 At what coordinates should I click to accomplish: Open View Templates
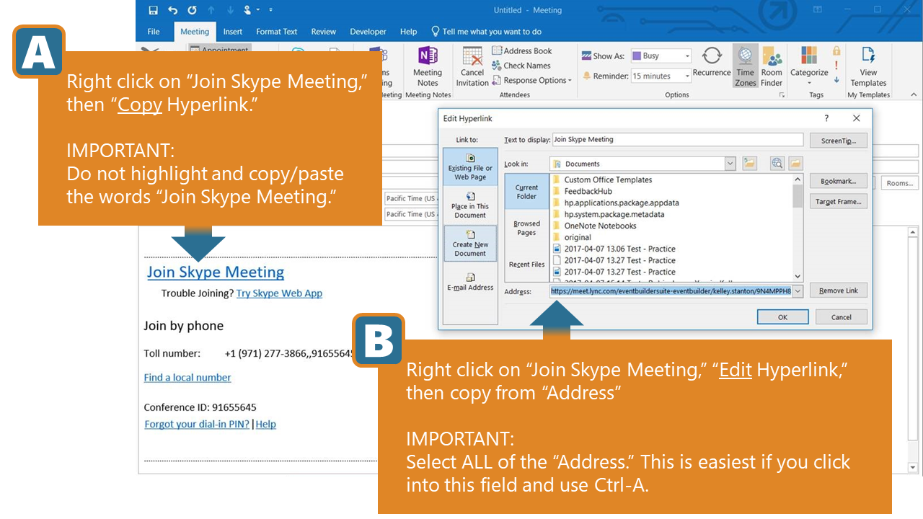(x=868, y=66)
